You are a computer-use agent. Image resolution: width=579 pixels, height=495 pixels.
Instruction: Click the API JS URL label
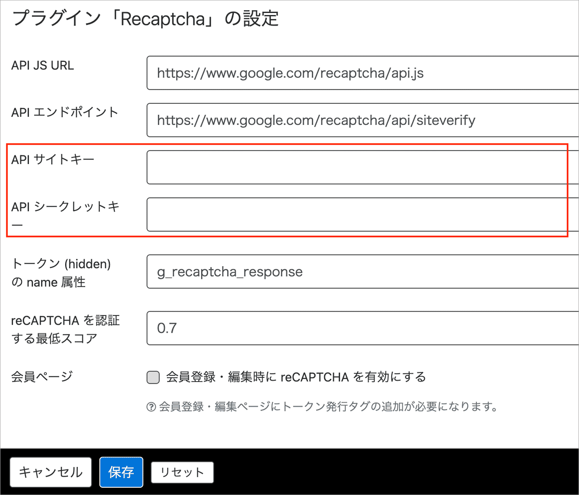[42, 65]
